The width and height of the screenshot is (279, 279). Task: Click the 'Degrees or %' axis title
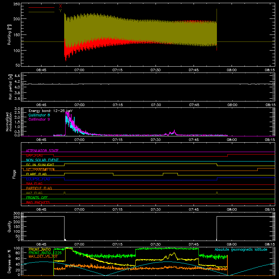click(9, 261)
